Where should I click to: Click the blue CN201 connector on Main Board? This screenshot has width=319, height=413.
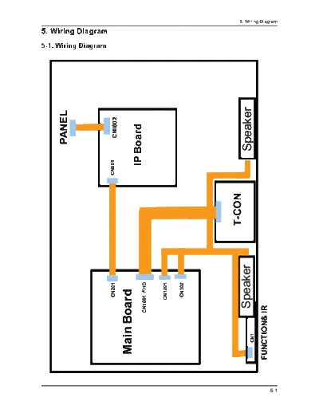[x=112, y=278]
